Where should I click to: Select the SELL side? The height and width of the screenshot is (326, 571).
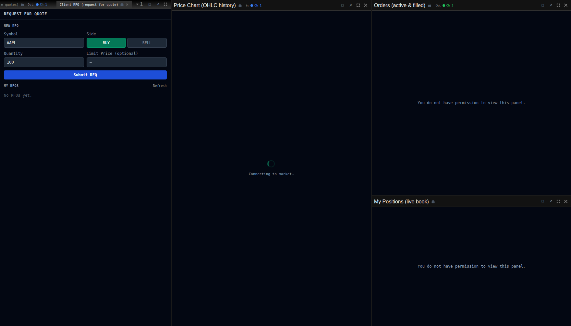coord(147,43)
